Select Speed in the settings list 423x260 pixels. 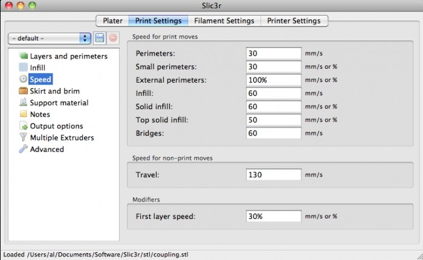pos(40,80)
